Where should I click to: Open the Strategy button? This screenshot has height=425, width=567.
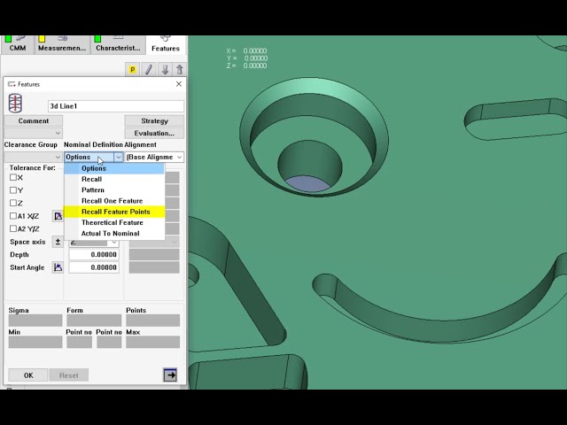click(x=154, y=120)
